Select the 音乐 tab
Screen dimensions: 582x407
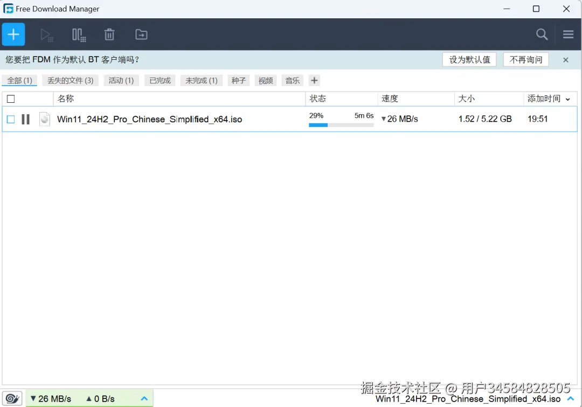(293, 80)
